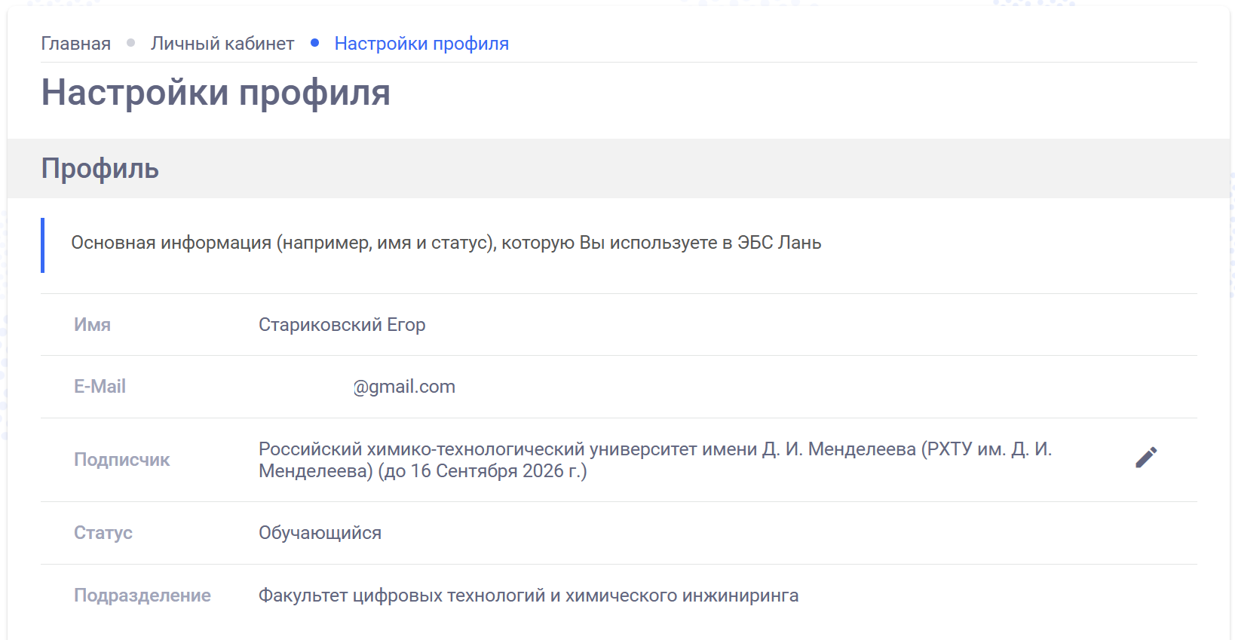
Task: Select the Профиль section header
Action: (x=100, y=168)
